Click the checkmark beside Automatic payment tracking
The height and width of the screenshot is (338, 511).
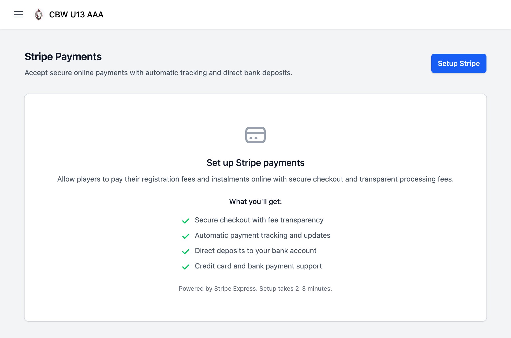(186, 236)
